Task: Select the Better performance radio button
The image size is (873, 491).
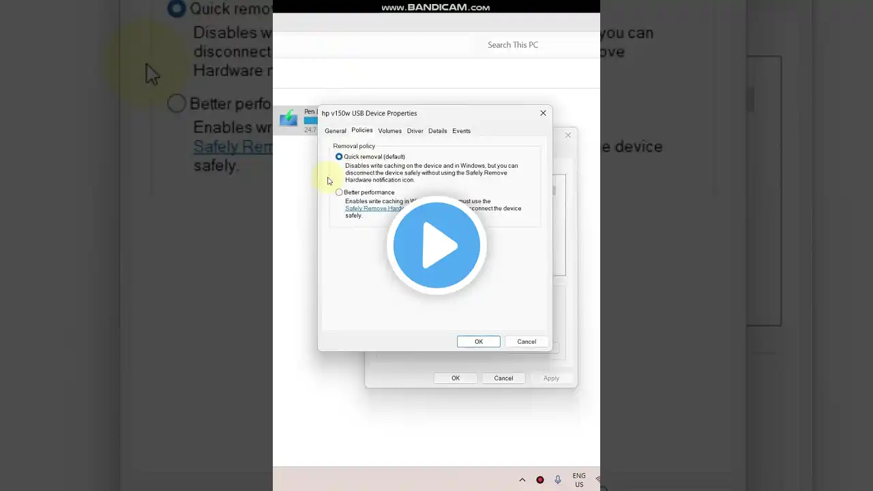Action: coord(339,192)
